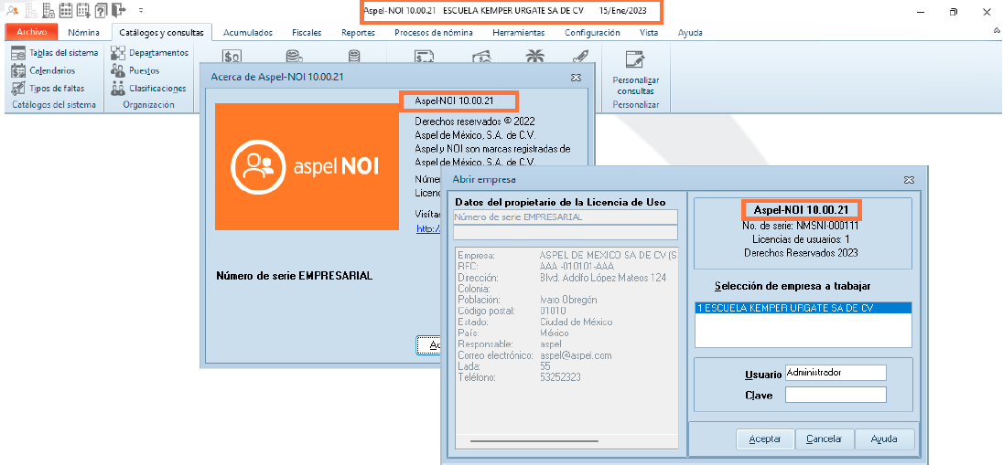
Task: Open the Vista tab
Action: [x=649, y=33]
